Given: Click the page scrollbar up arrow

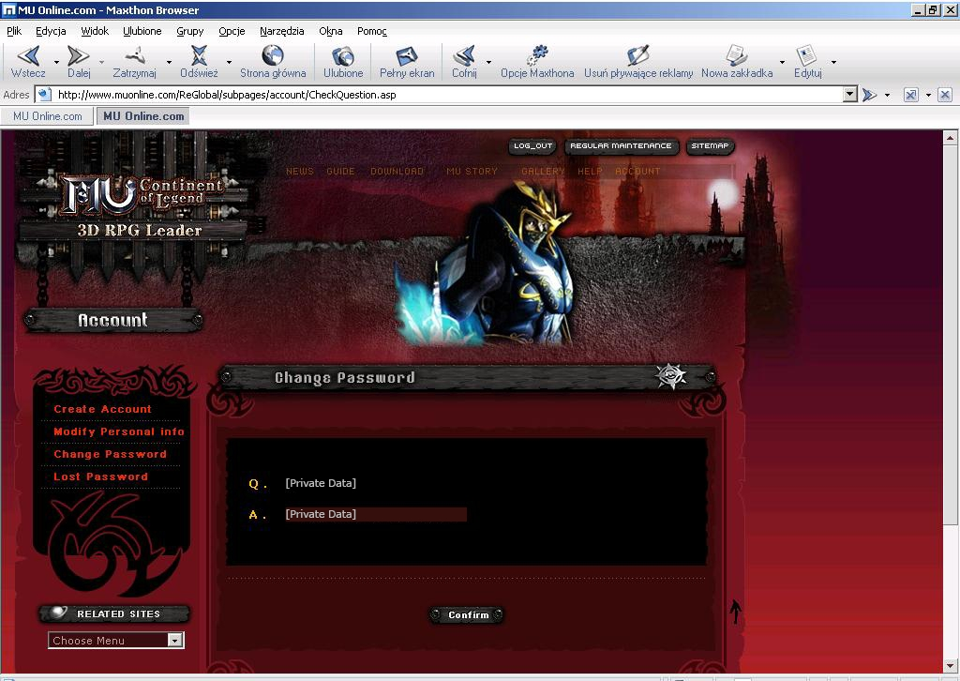Looking at the screenshot, I should point(951,138).
